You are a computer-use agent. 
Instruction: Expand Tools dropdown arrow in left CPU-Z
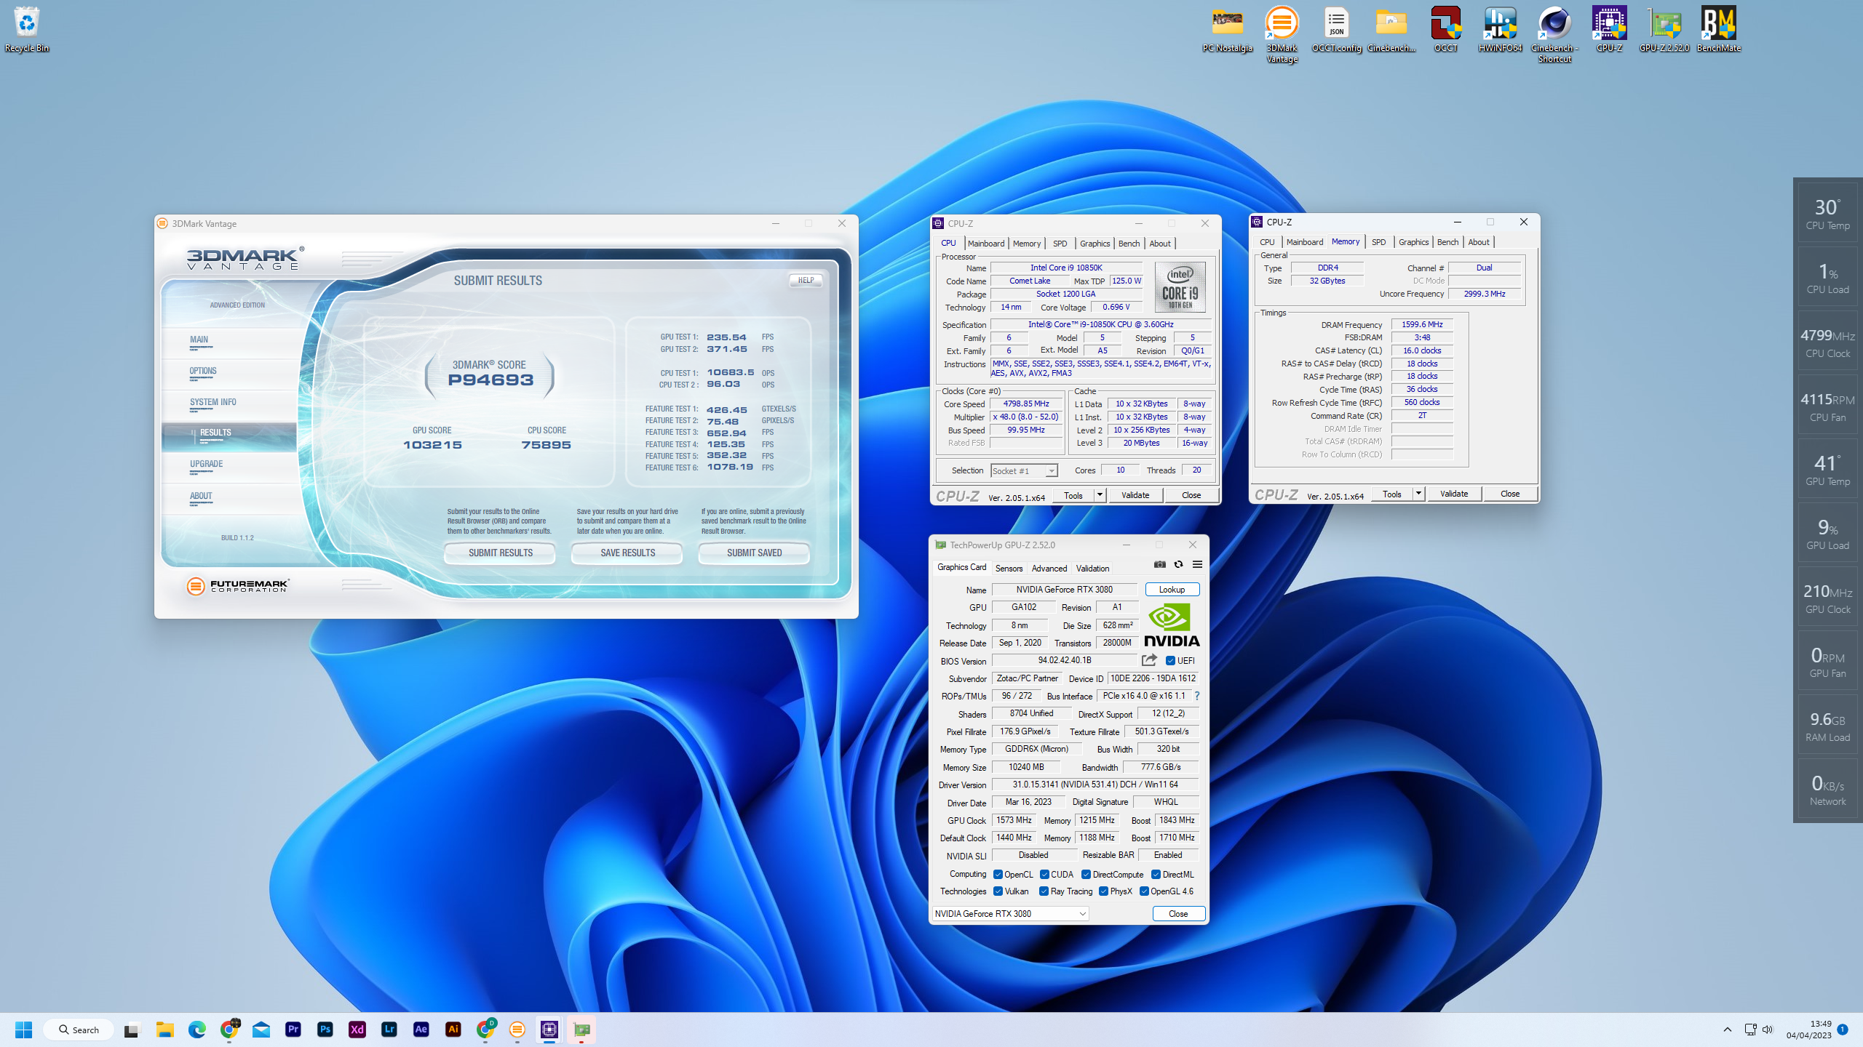pos(1100,495)
